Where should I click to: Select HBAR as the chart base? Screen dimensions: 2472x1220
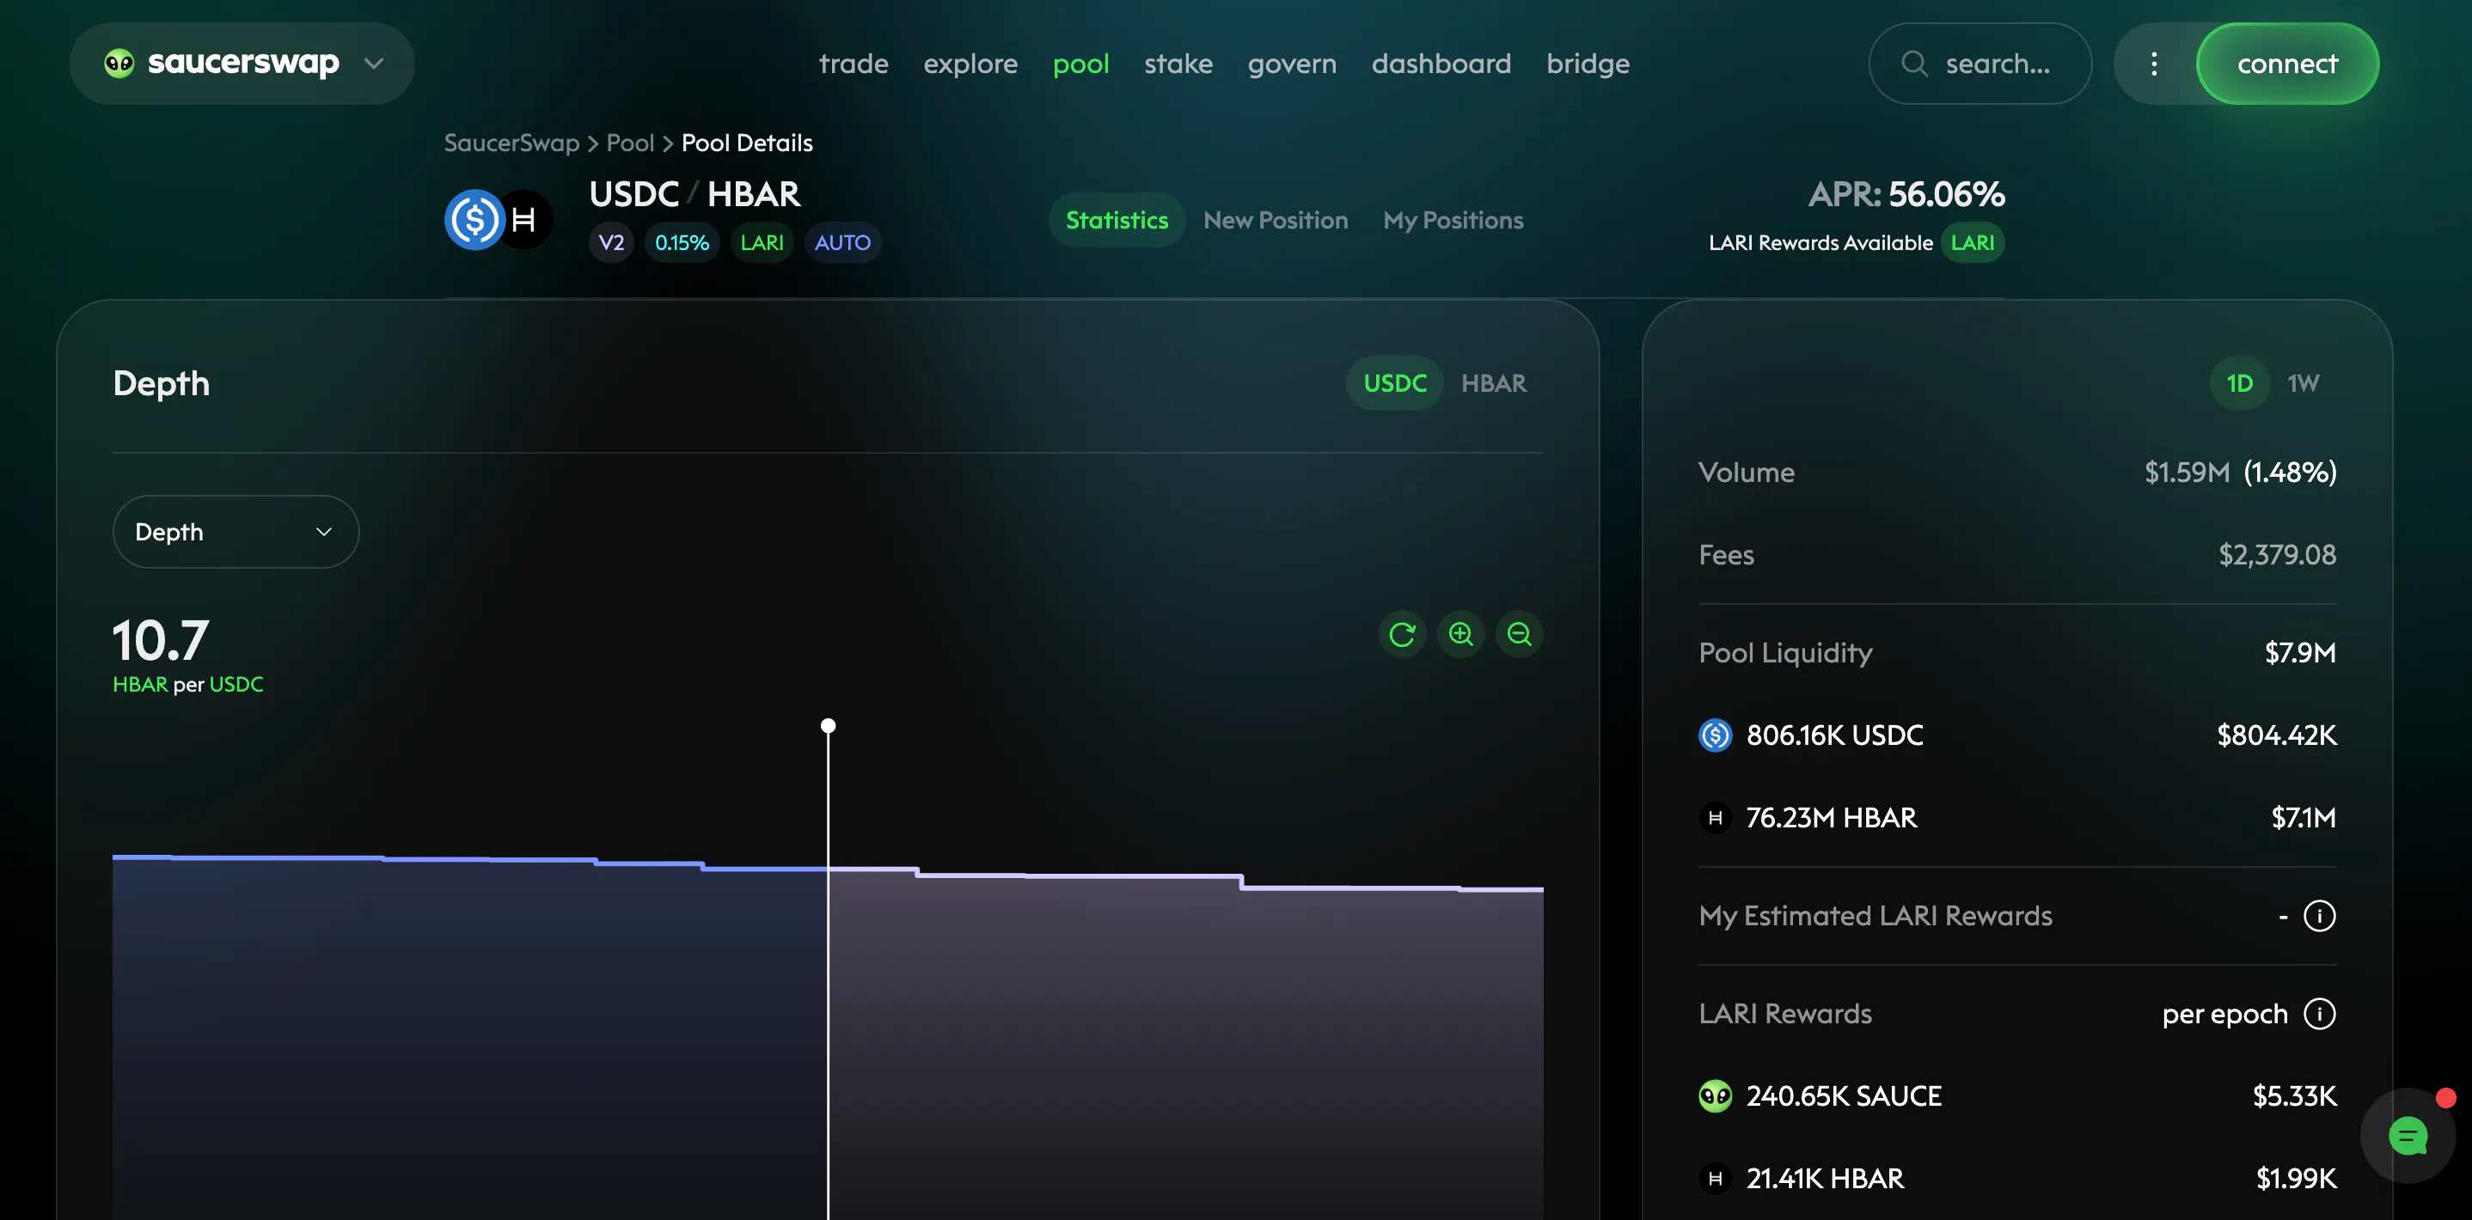[1493, 384]
